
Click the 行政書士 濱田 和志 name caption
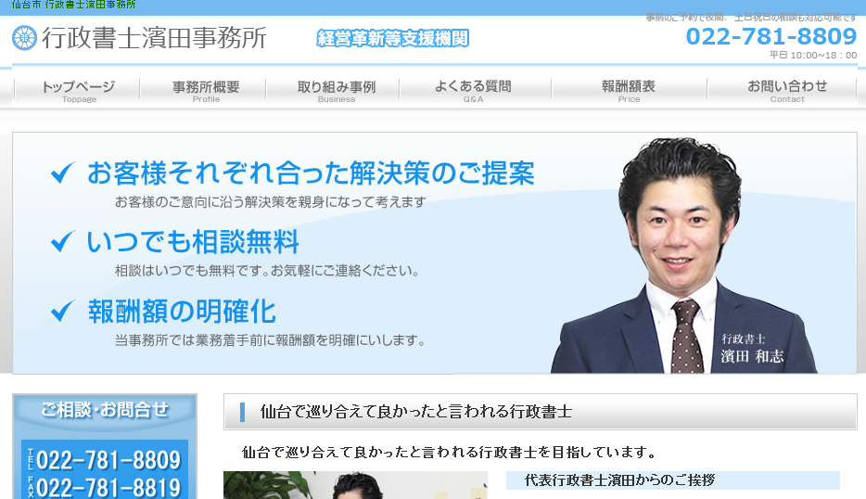click(x=752, y=349)
